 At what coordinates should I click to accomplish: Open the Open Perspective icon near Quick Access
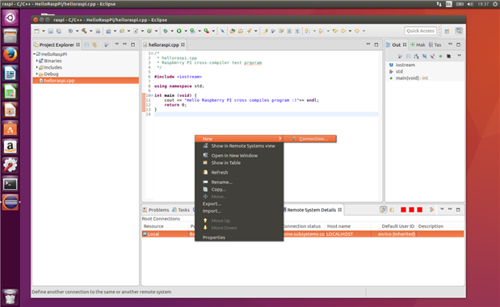click(447, 31)
